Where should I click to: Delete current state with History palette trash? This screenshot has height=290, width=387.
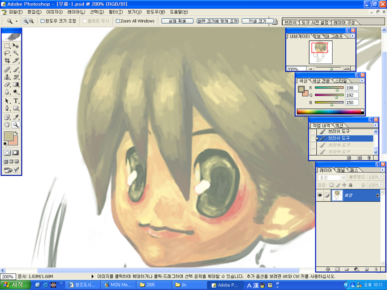369,158
